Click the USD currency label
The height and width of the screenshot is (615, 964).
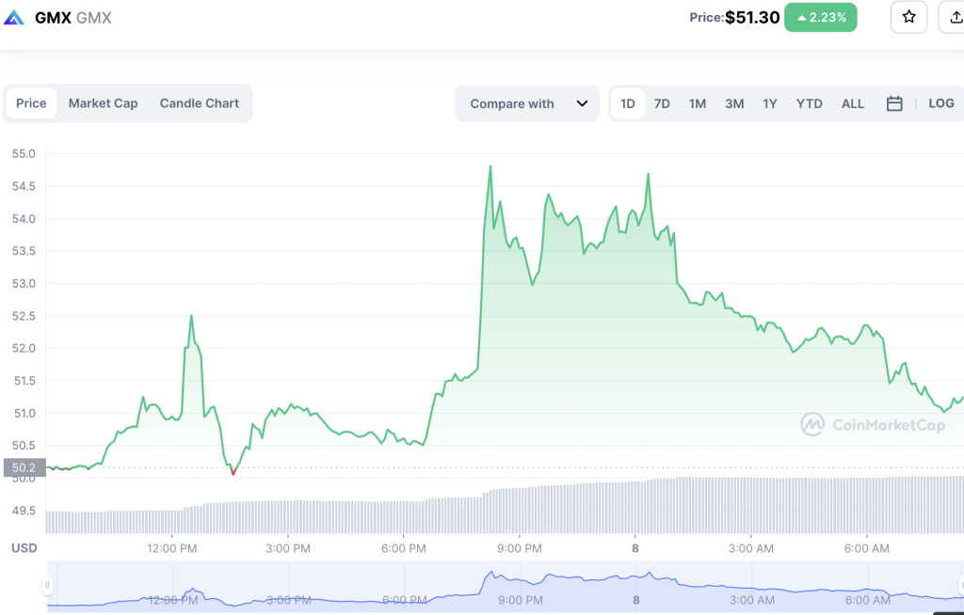click(24, 548)
